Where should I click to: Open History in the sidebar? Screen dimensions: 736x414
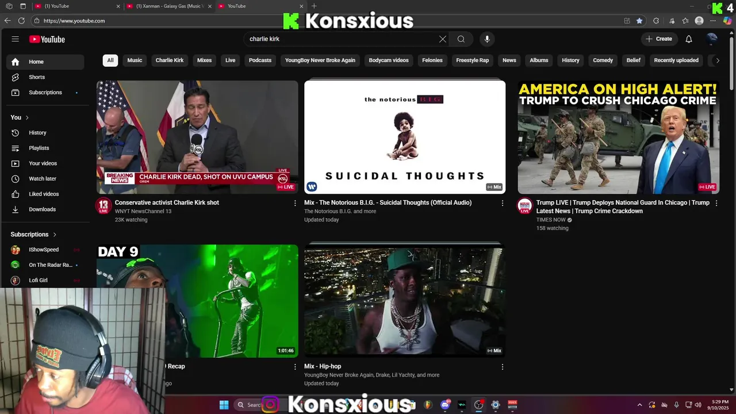(x=45, y=133)
